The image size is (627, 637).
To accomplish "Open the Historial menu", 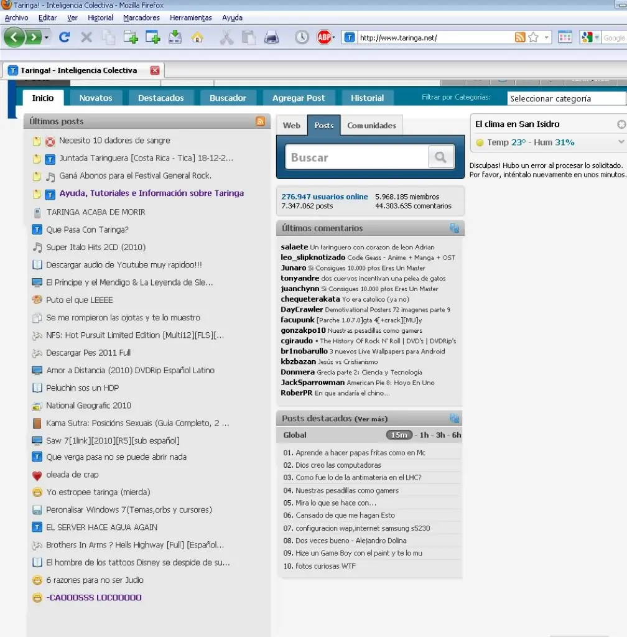I will pos(100,17).
